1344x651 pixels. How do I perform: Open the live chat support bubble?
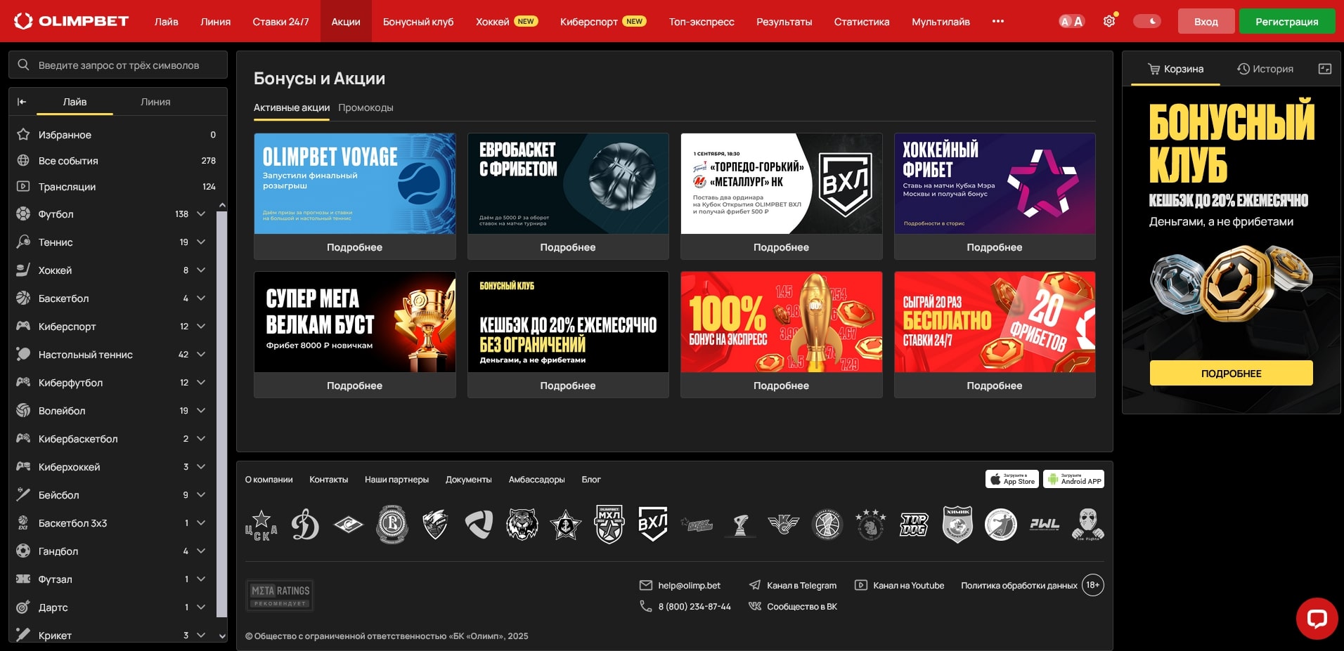[1316, 618]
